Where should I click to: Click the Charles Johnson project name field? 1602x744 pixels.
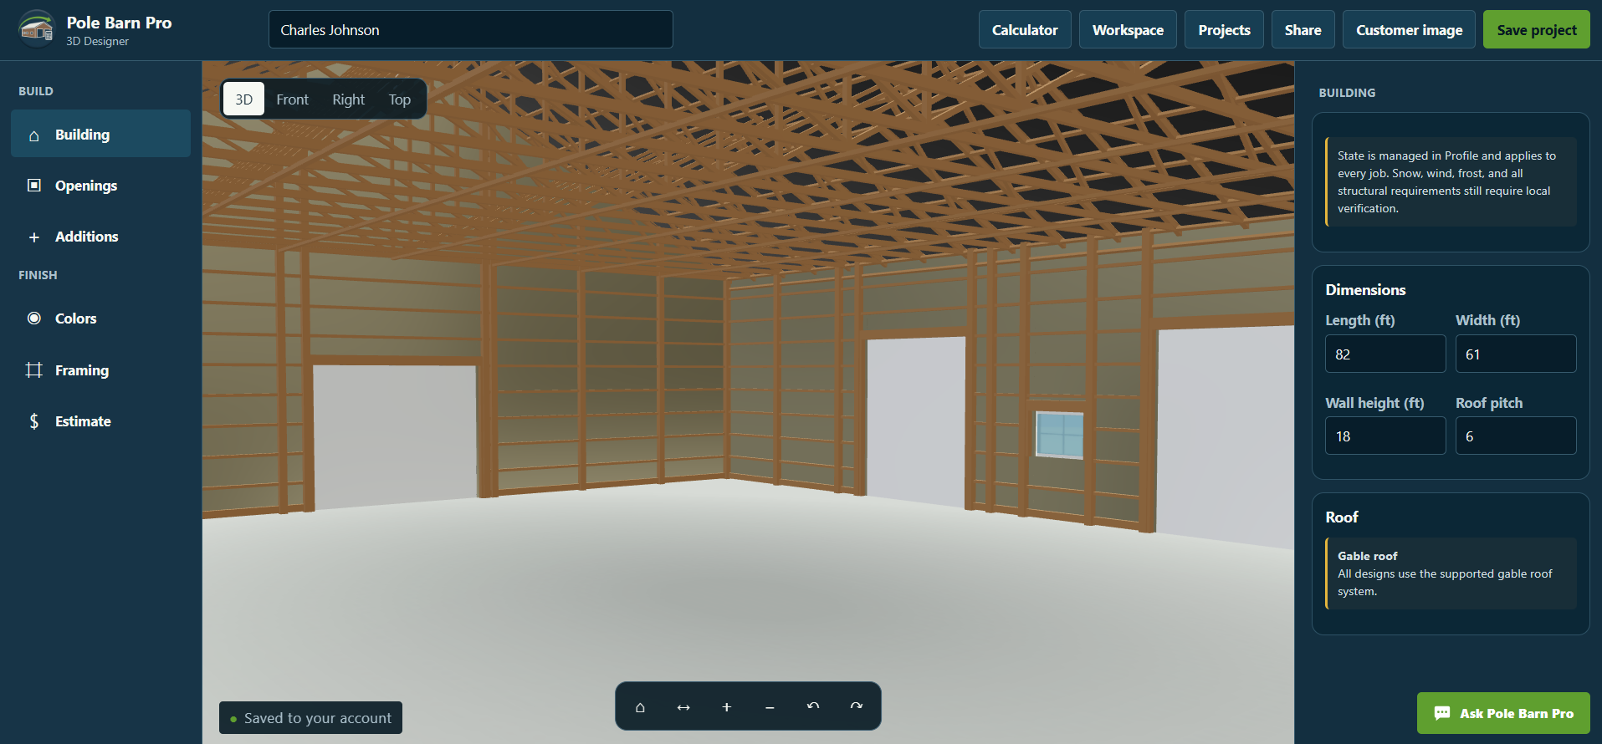coord(471,30)
